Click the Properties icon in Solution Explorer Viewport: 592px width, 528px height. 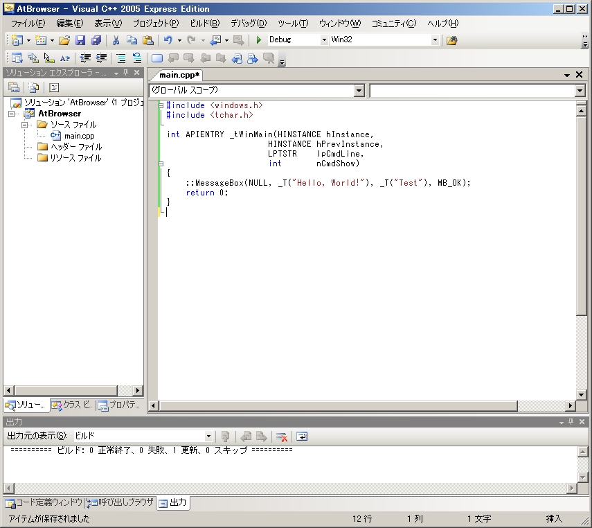tap(14, 88)
